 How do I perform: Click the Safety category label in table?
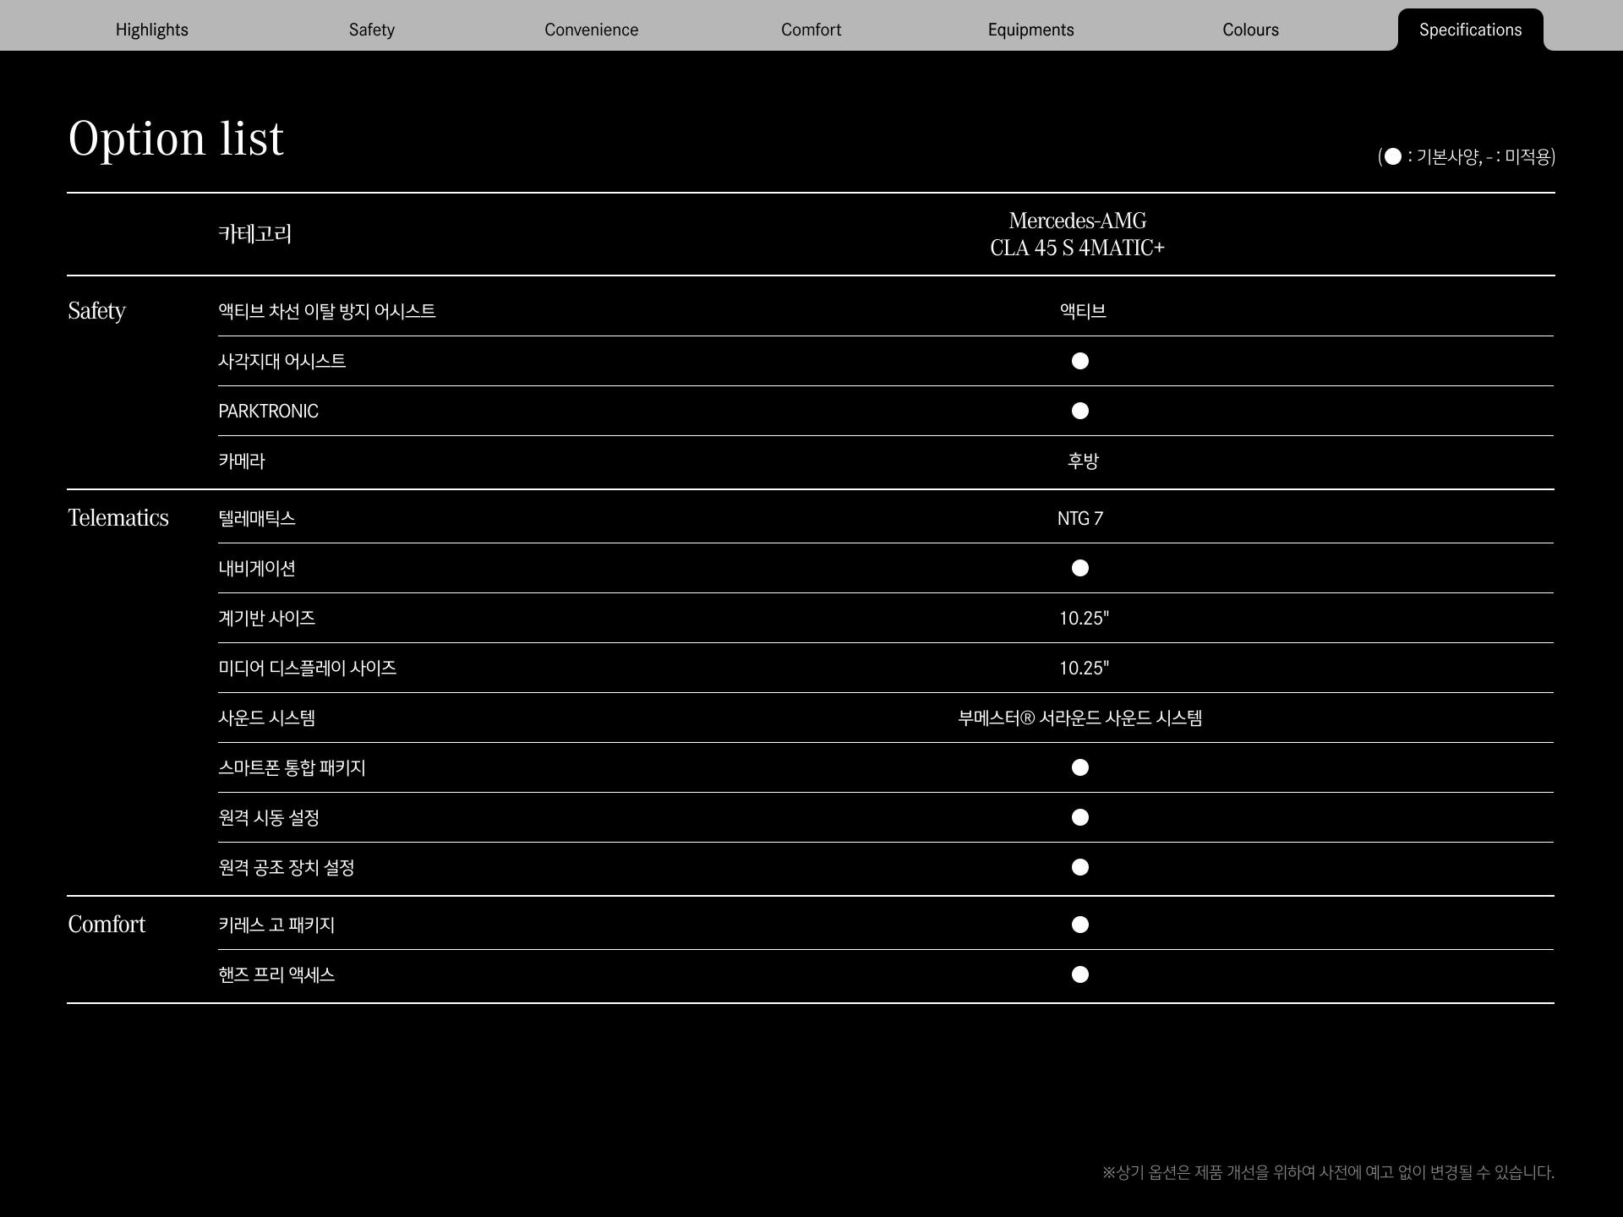96,311
